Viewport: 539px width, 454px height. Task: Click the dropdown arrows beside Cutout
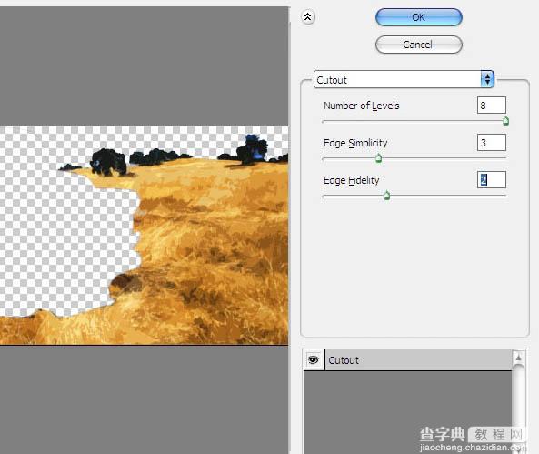pos(487,79)
